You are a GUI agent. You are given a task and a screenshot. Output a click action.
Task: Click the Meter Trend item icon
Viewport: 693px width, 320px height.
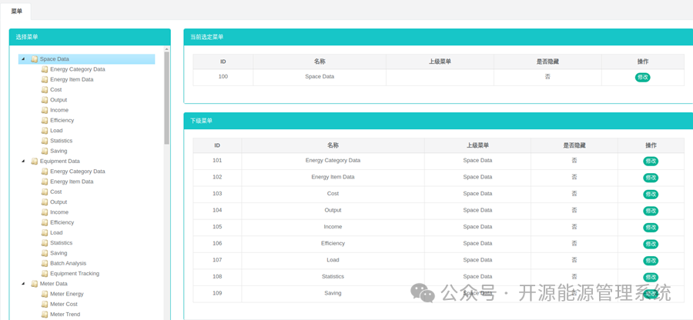[45, 315]
